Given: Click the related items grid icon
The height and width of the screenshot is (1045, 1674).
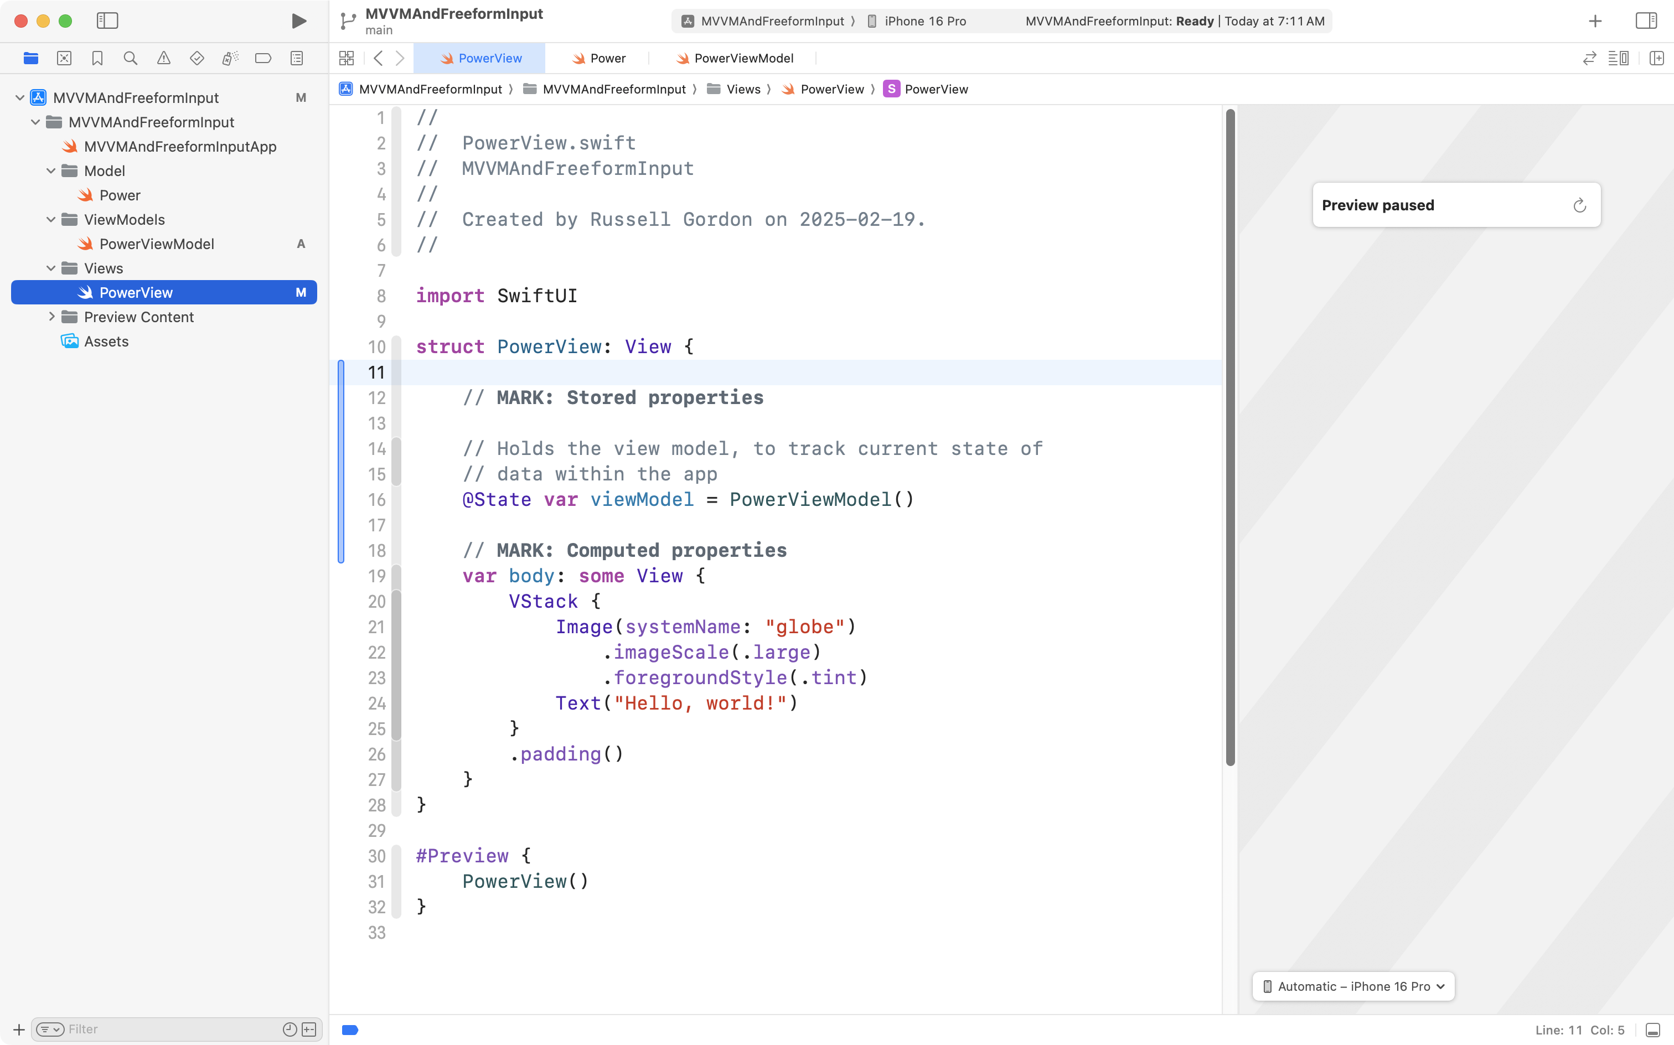Looking at the screenshot, I should [x=347, y=58].
